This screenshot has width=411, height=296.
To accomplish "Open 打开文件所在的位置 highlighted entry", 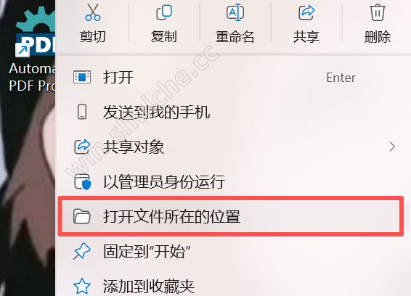I will pos(231,216).
